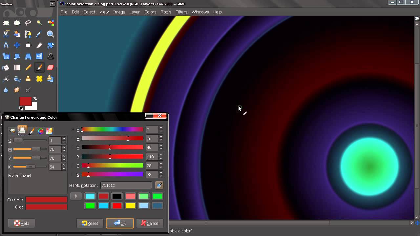Select the Ink tool
The image size is (420, 236).
tap(17, 79)
